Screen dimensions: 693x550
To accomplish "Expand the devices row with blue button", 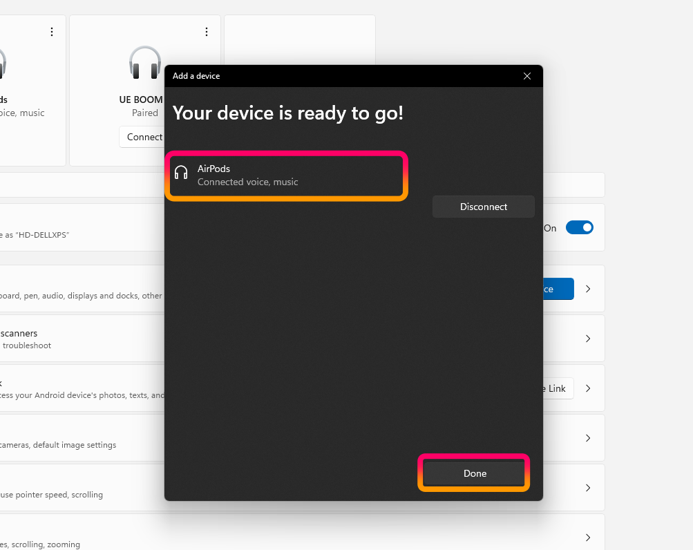I will 588,289.
